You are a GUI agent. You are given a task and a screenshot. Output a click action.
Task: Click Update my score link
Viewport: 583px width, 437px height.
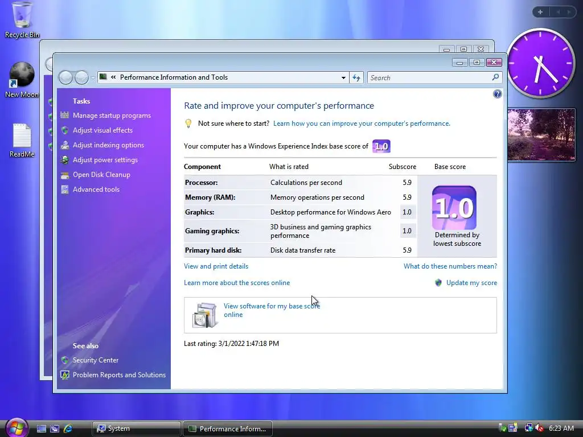[471, 283]
